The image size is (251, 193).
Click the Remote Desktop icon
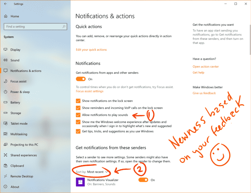point(6,176)
